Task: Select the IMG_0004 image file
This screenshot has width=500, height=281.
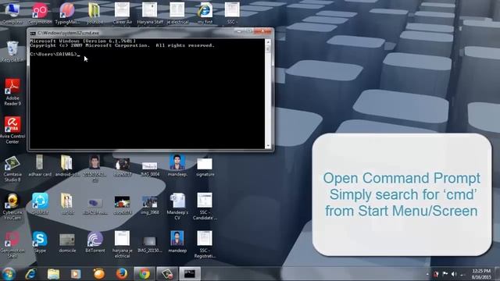Action: (x=150, y=169)
